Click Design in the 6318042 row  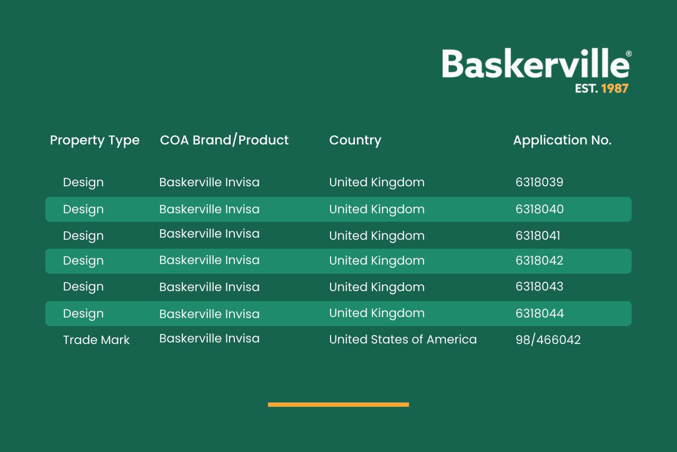pos(83,261)
